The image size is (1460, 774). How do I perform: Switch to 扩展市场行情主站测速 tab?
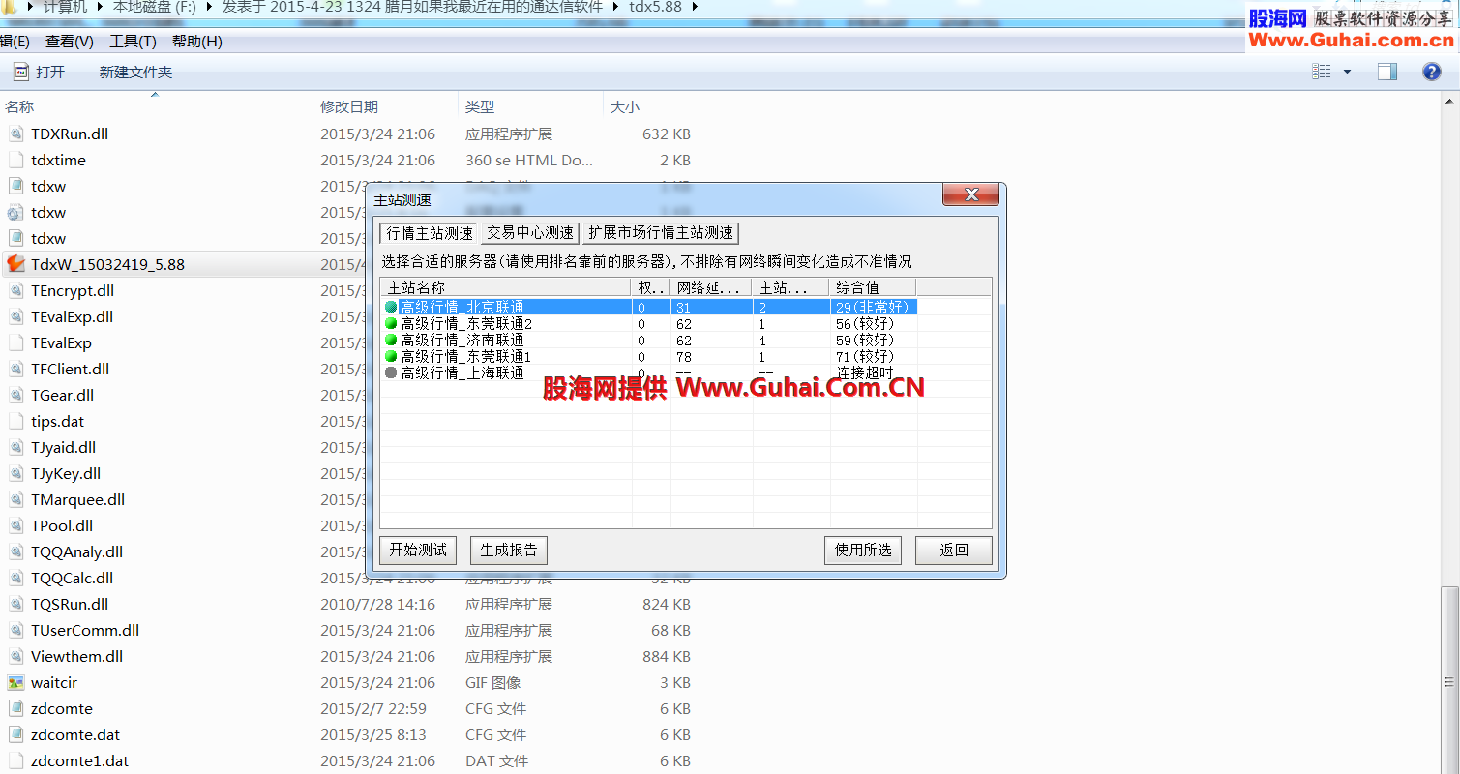661,233
